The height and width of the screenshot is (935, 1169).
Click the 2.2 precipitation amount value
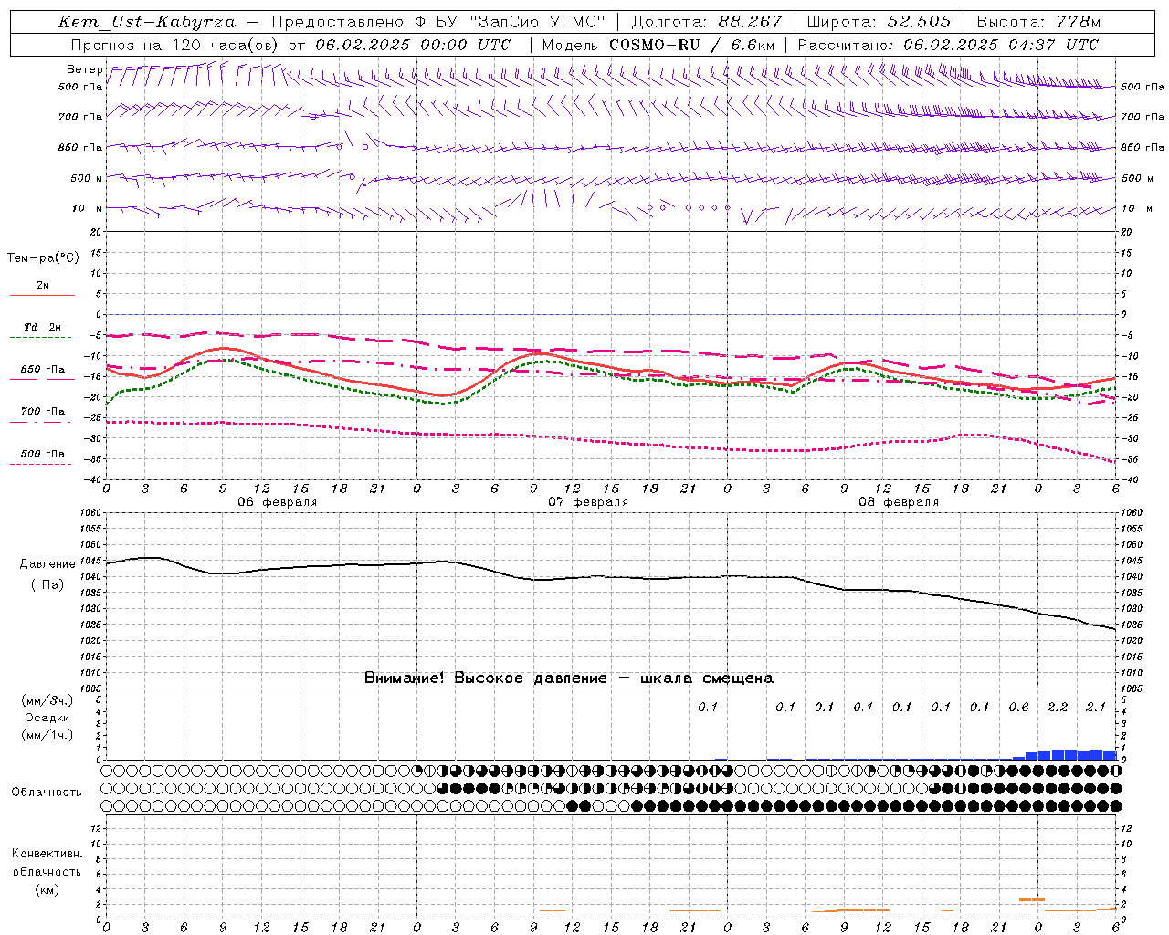pos(1058,707)
